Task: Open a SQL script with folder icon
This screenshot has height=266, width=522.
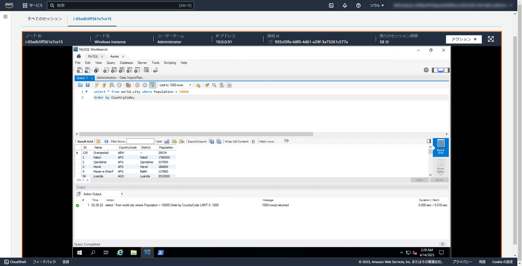Action: pos(81,85)
